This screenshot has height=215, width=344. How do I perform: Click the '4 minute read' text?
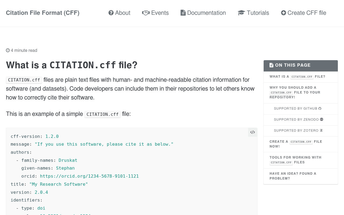(x=24, y=50)
